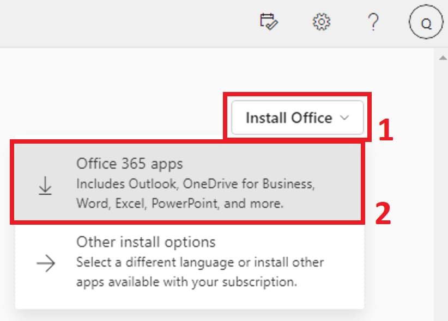Image resolution: width=448 pixels, height=321 pixels.
Task: Click 'Includes Outlook, OneDrive for Business' description line
Action: [x=195, y=184]
